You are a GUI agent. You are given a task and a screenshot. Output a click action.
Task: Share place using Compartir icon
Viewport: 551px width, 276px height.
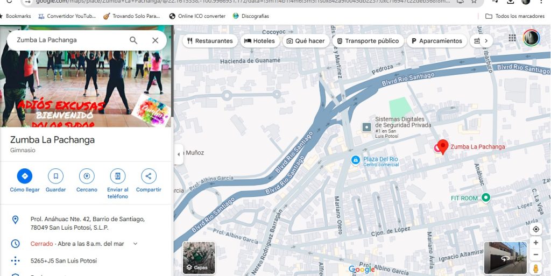[x=149, y=176]
